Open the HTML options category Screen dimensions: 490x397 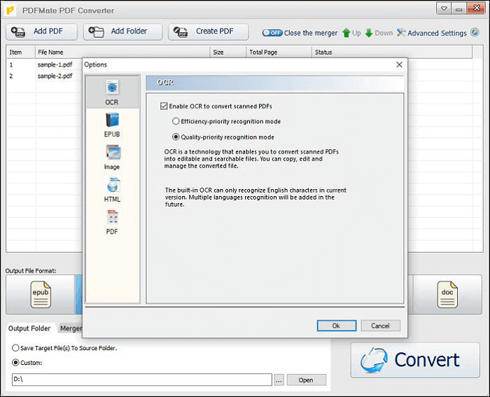click(x=112, y=190)
